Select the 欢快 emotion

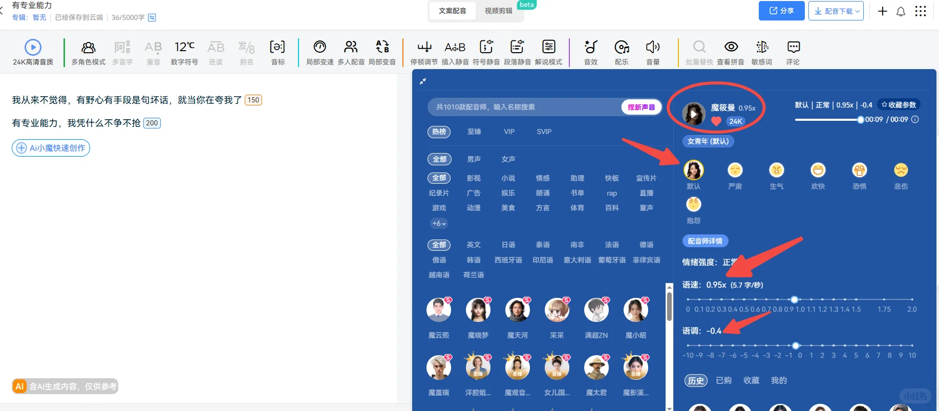(x=818, y=170)
